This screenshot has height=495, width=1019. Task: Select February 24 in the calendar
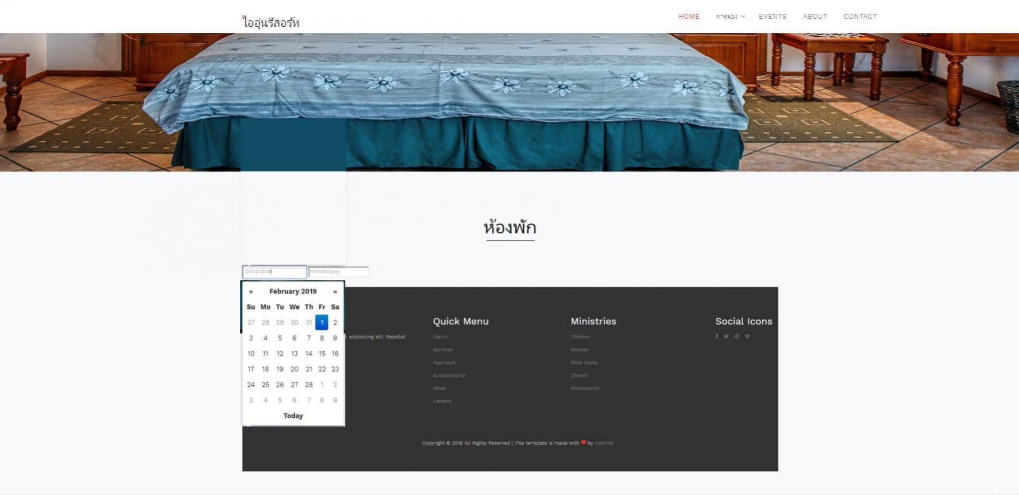(251, 385)
